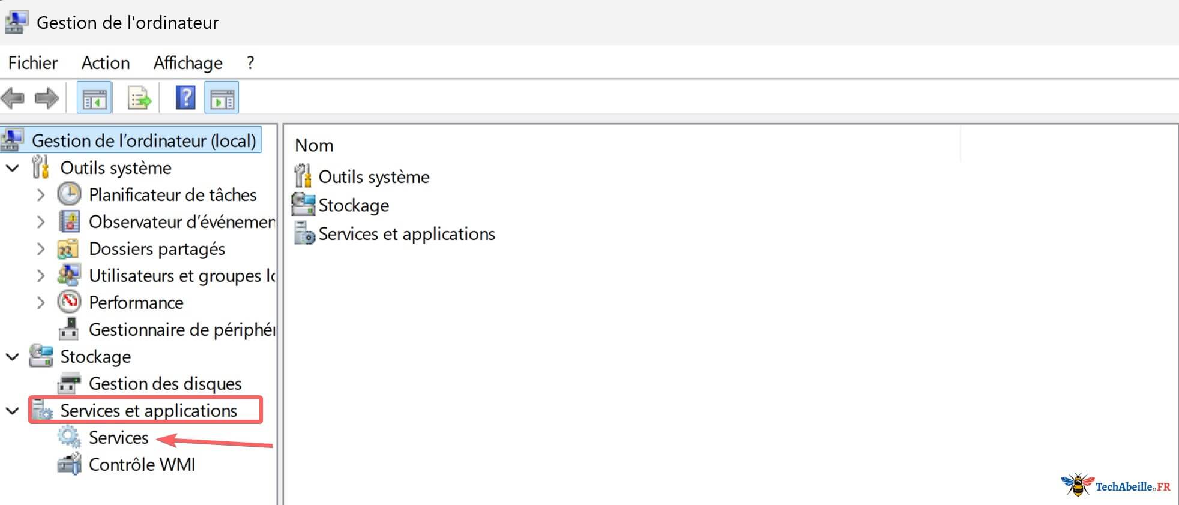This screenshot has width=1179, height=505.
Task: Select Services et applications in the tree
Action: (149, 411)
